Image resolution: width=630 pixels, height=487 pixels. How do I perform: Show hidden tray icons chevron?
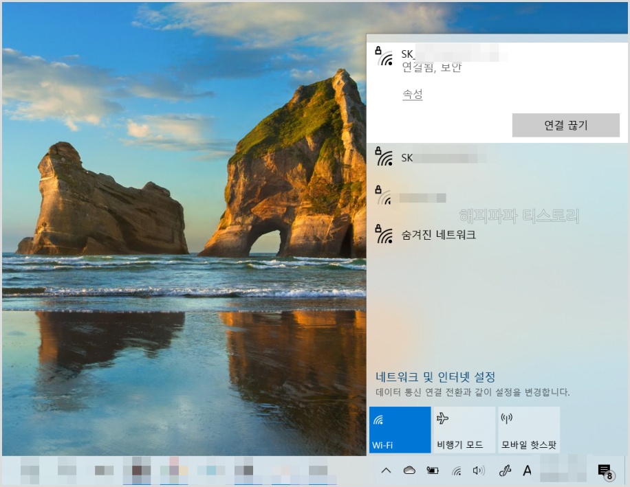[x=386, y=471]
